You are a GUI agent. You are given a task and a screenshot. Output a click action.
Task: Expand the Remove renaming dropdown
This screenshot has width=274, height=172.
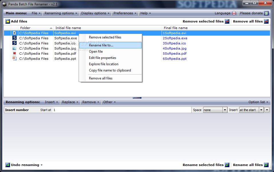click(91, 102)
